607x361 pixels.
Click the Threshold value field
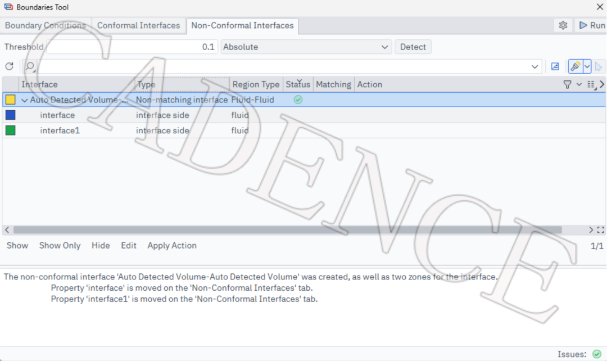tap(132, 47)
